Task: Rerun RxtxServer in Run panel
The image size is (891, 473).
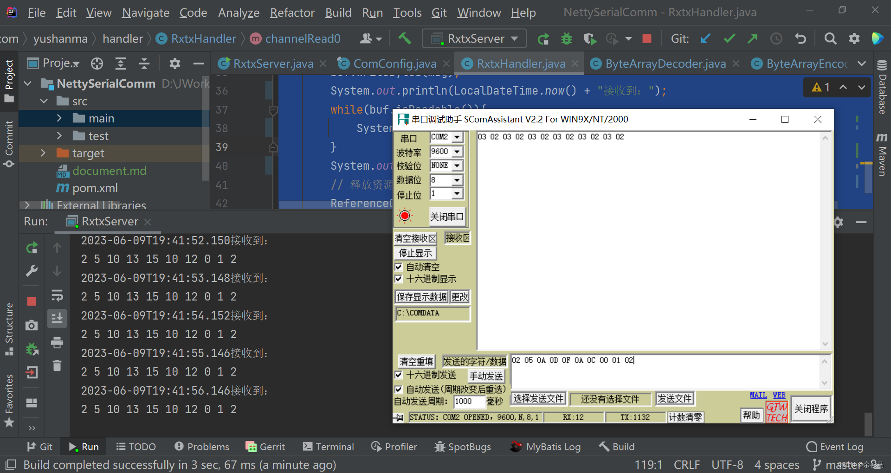Action: tap(32, 248)
